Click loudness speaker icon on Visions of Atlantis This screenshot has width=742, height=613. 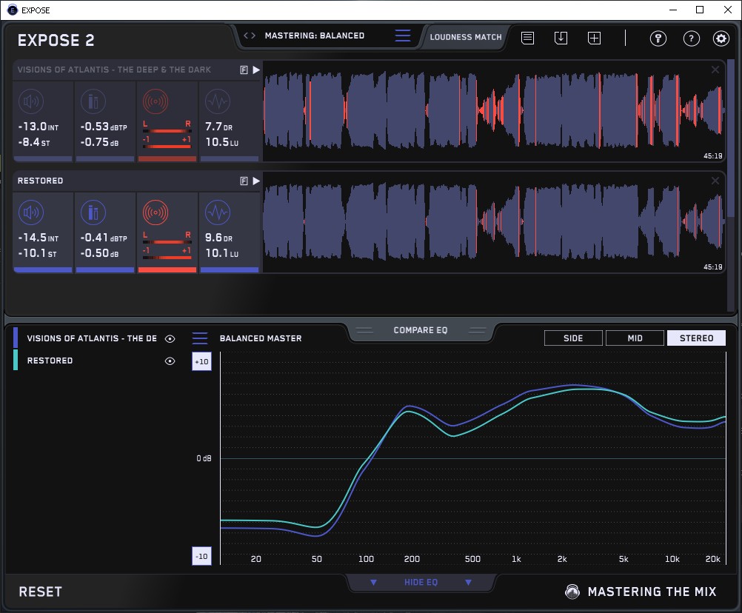click(31, 101)
